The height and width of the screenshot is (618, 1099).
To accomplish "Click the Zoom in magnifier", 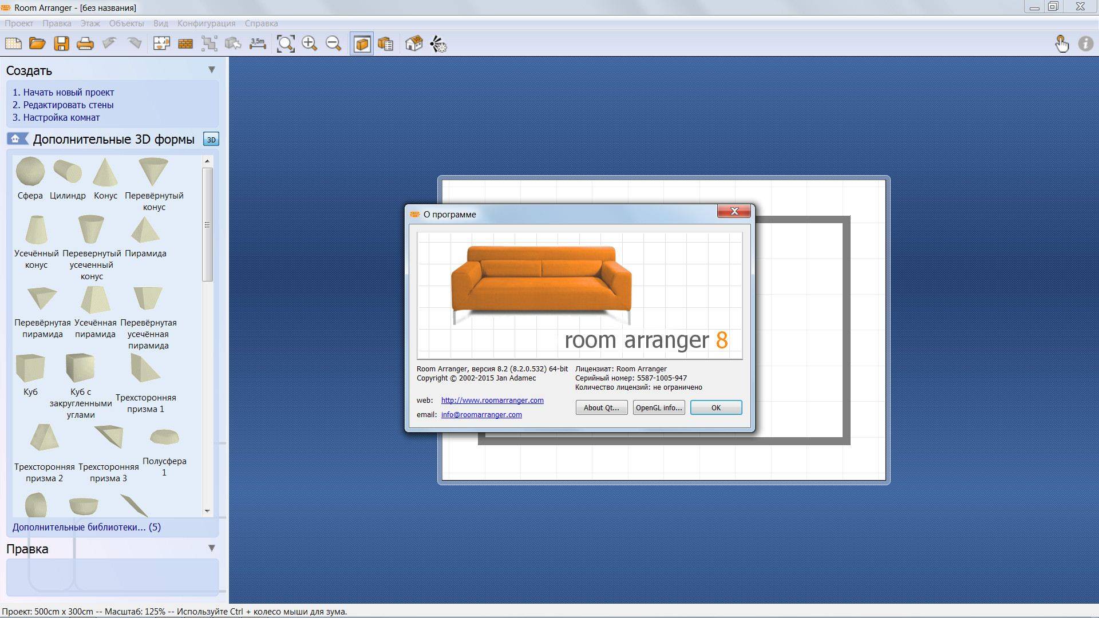I will (x=310, y=43).
